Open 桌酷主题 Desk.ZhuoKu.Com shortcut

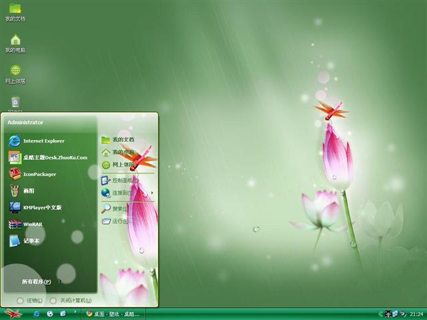point(55,157)
